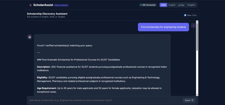Switch language mode to தமிழ்
This screenshot has width=225, height=105.
(x=181, y=5)
